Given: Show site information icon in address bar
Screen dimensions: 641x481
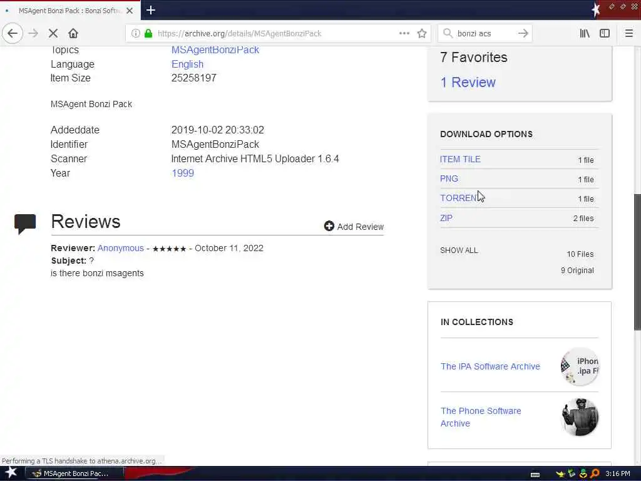Looking at the screenshot, I should tap(135, 34).
